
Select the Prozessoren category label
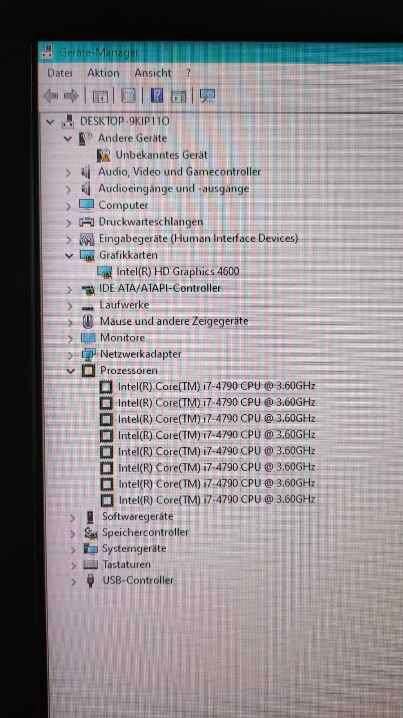129,370
